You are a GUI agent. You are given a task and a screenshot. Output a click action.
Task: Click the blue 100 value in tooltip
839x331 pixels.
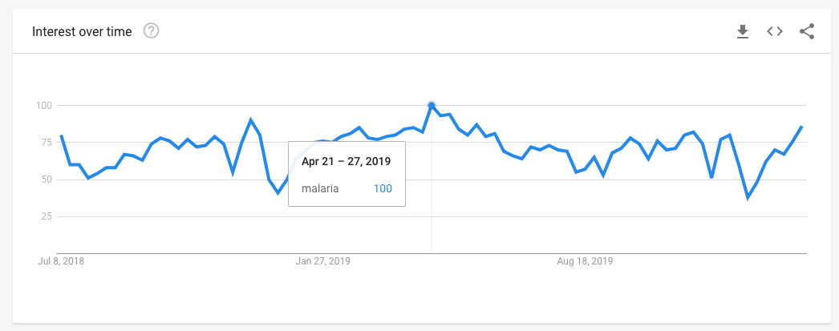coord(382,188)
